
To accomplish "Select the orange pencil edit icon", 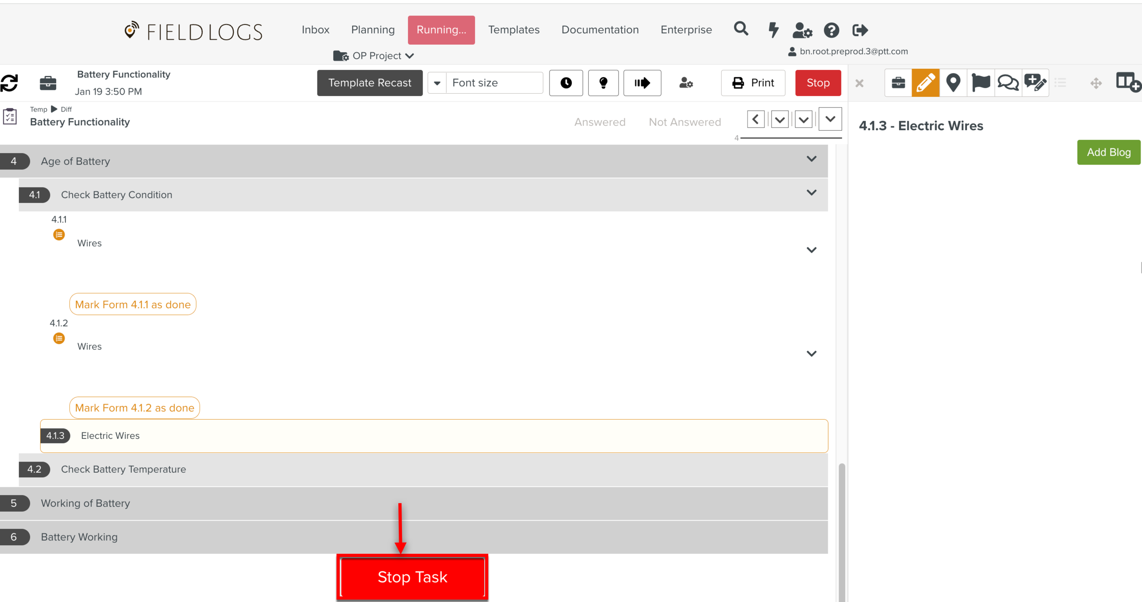I will pos(925,83).
